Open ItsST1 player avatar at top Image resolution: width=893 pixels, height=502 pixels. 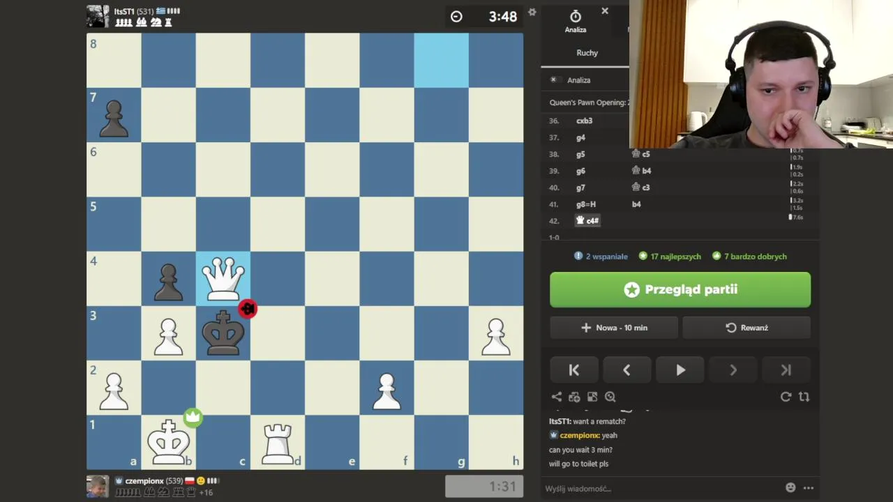98,17
